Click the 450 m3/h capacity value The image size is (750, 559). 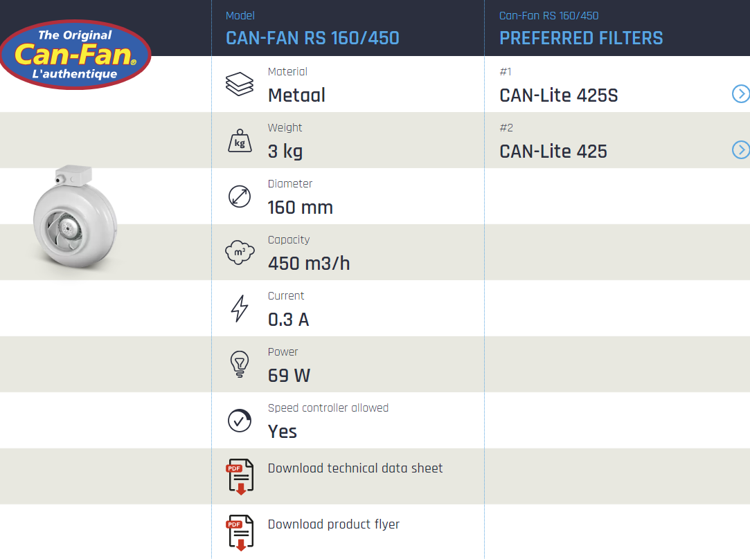[309, 264]
